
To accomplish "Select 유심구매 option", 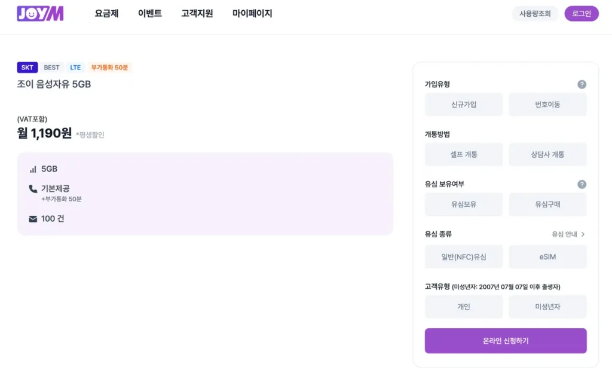I will [547, 204].
